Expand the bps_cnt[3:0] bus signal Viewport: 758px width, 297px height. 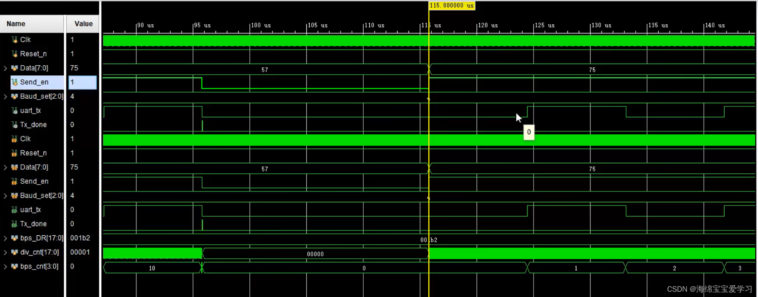5,266
